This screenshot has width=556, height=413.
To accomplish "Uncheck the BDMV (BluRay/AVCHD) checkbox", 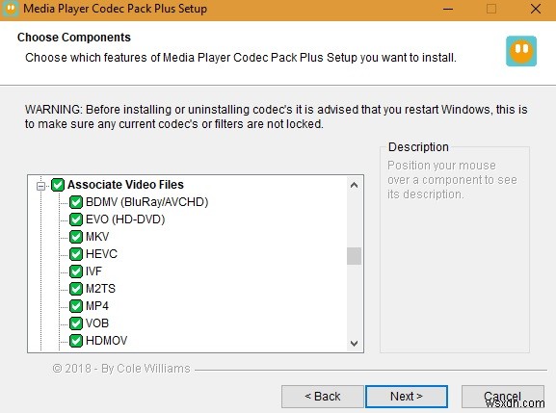I will click(76, 202).
